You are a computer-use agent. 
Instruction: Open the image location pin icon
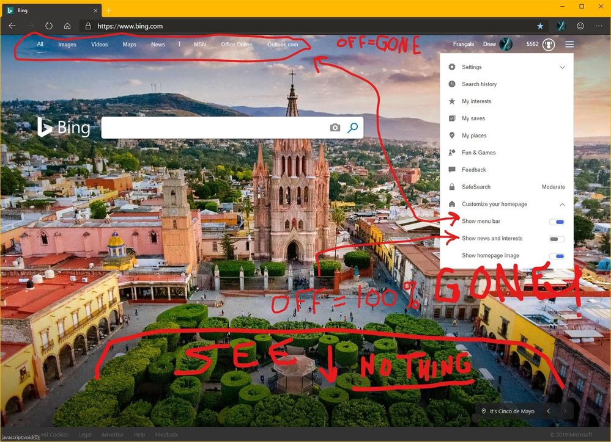[x=484, y=411]
